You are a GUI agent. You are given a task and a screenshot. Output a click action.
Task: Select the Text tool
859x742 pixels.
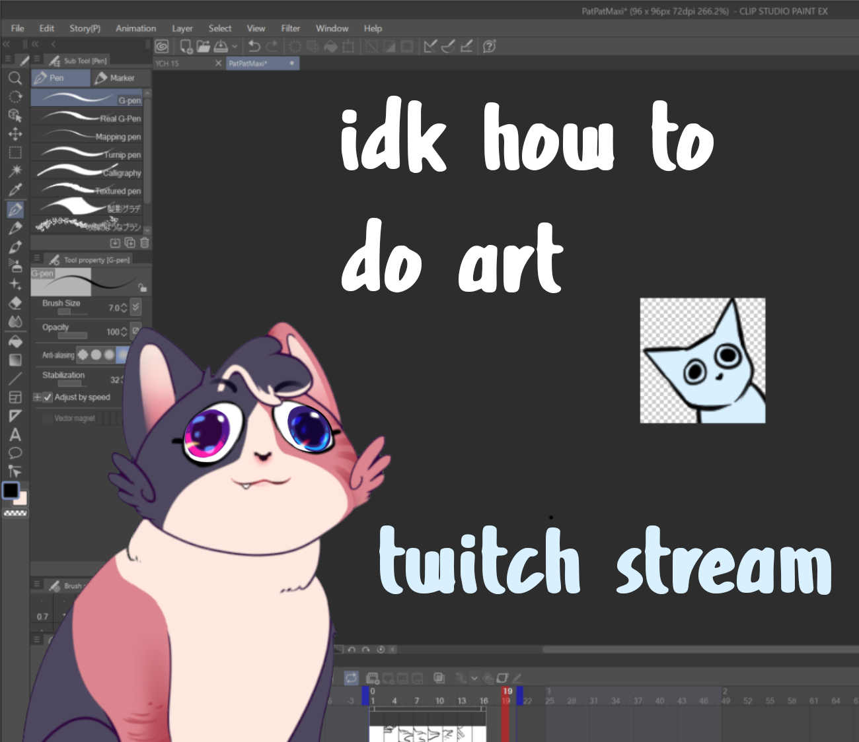pyautogui.click(x=15, y=434)
